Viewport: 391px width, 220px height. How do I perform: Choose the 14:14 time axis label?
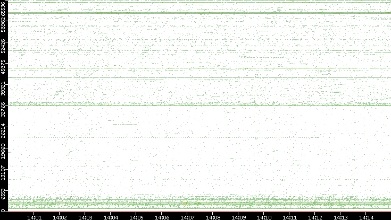pos(366,217)
